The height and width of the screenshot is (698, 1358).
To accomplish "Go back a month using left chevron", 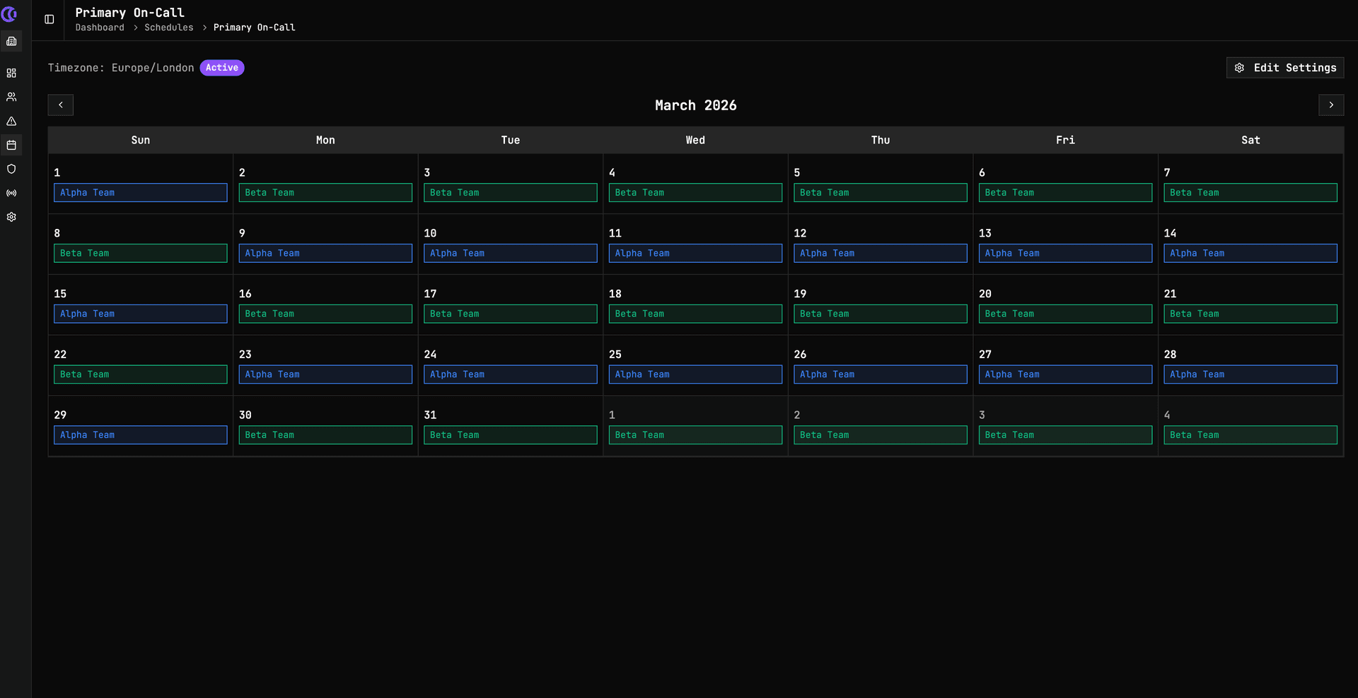I will coord(61,105).
